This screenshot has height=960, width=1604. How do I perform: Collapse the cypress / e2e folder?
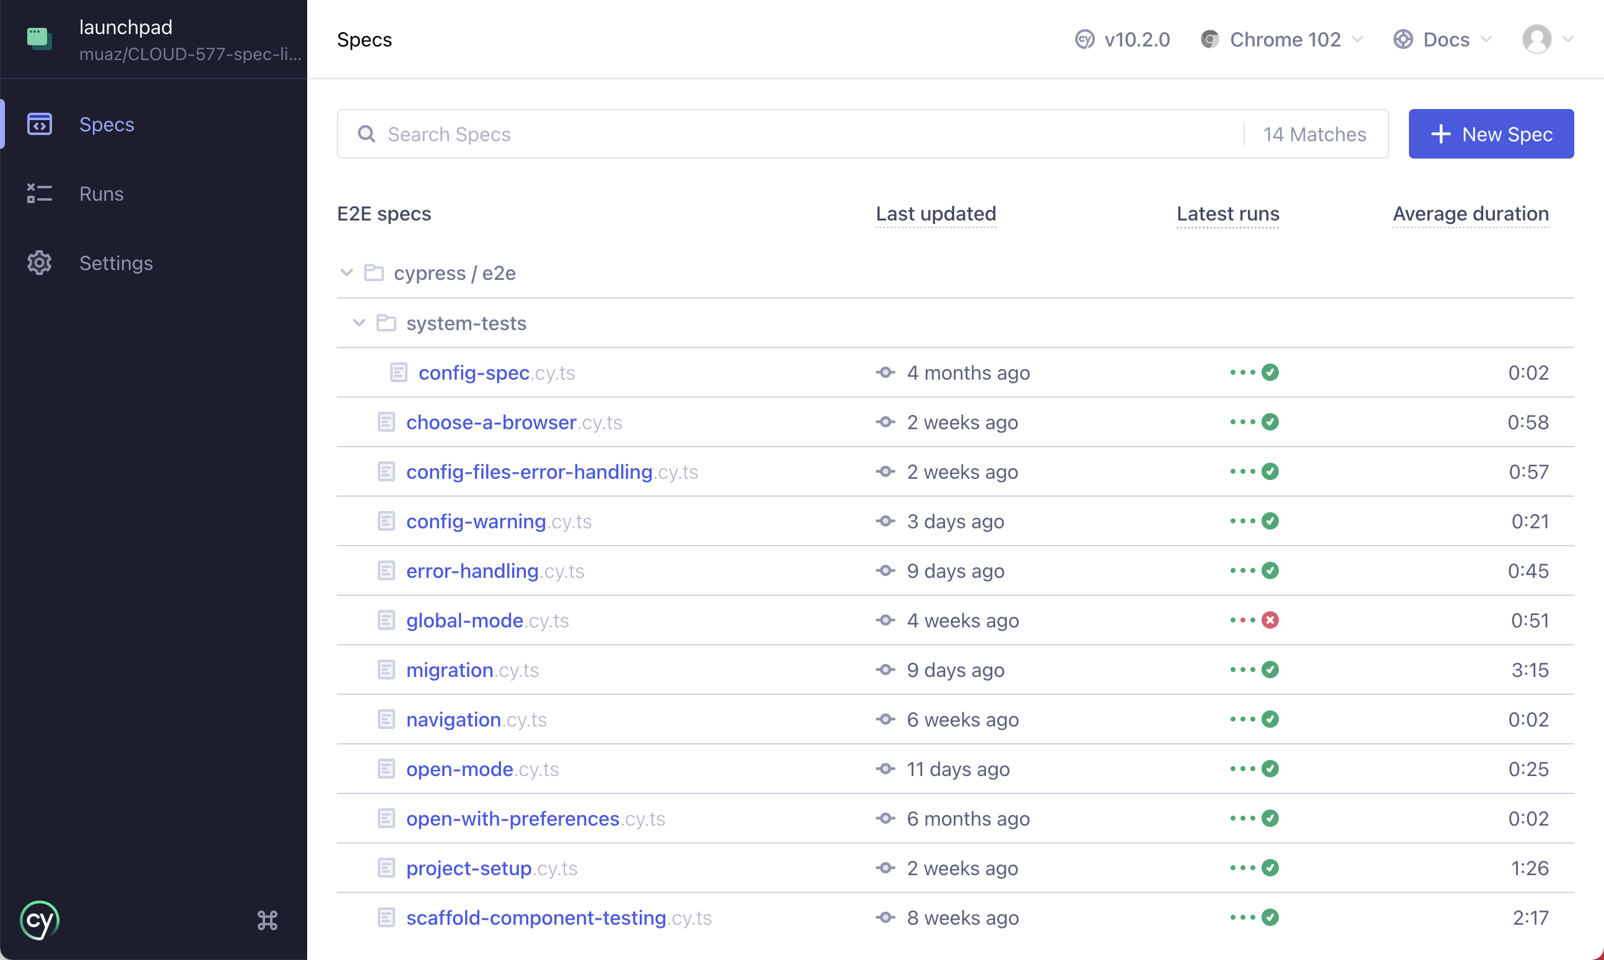347,273
